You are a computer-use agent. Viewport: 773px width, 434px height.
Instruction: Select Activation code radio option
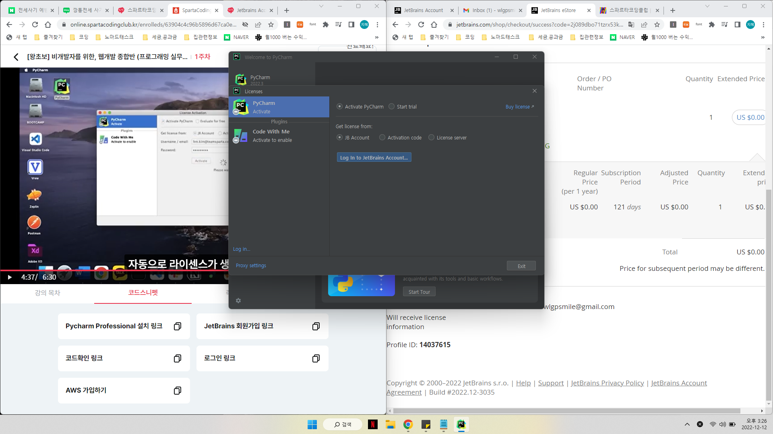(382, 137)
